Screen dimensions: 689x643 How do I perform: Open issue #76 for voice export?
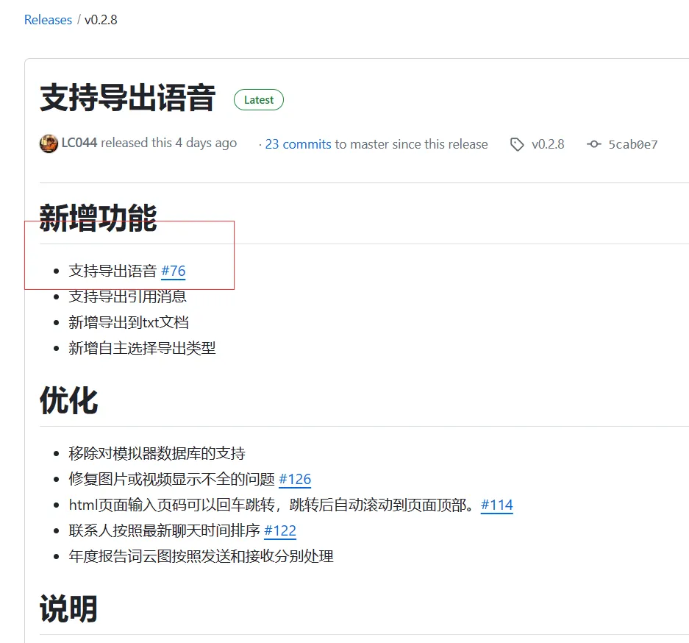point(173,271)
